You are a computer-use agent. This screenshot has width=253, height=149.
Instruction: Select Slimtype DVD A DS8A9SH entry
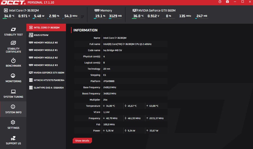pos(46,88)
